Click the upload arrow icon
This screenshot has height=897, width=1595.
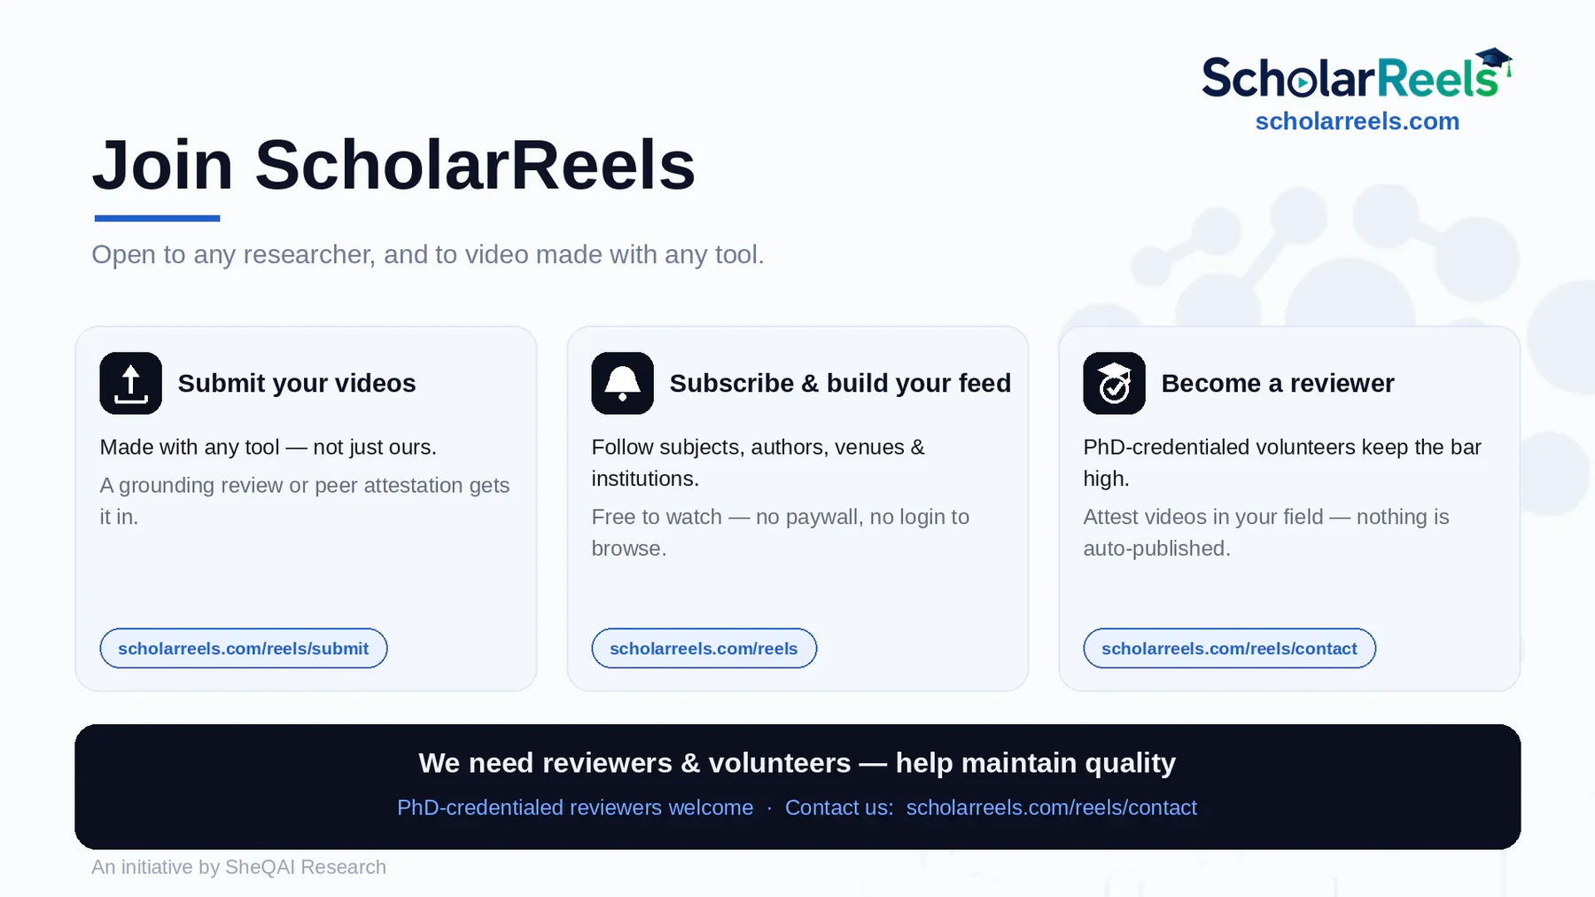[x=130, y=383]
